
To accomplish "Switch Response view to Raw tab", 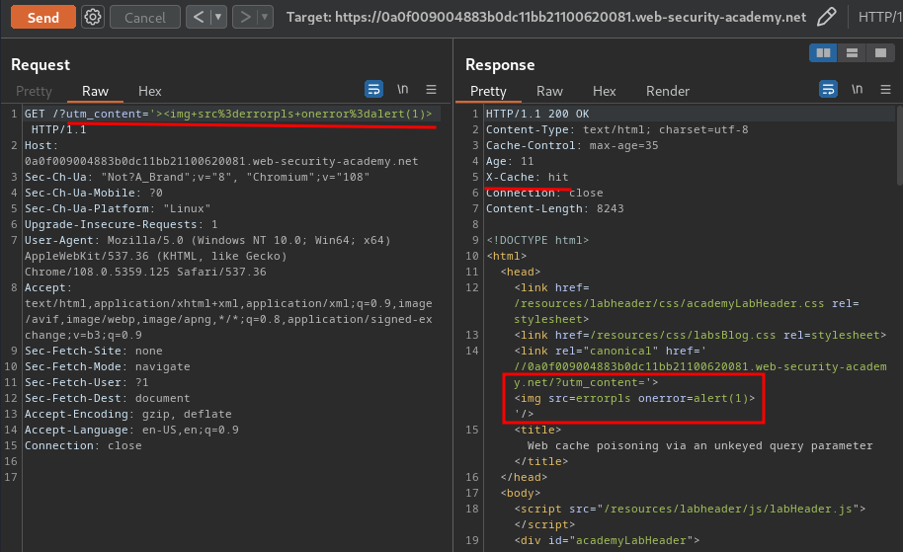I will tap(549, 91).
